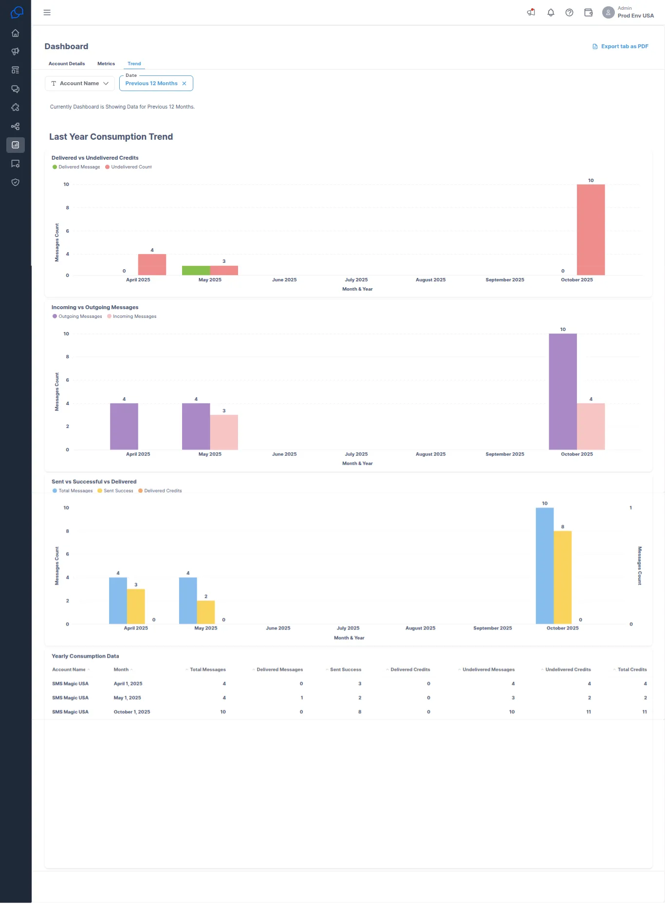
Task: Open the help question mark icon
Action: coord(569,13)
